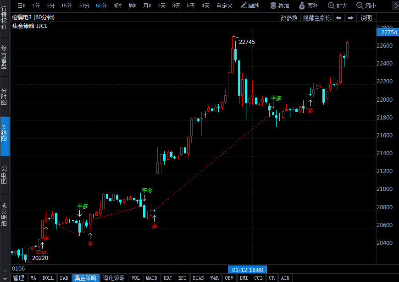Select the 日K daily period
This screenshot has width=399, height=282.
tap(22, 5)
